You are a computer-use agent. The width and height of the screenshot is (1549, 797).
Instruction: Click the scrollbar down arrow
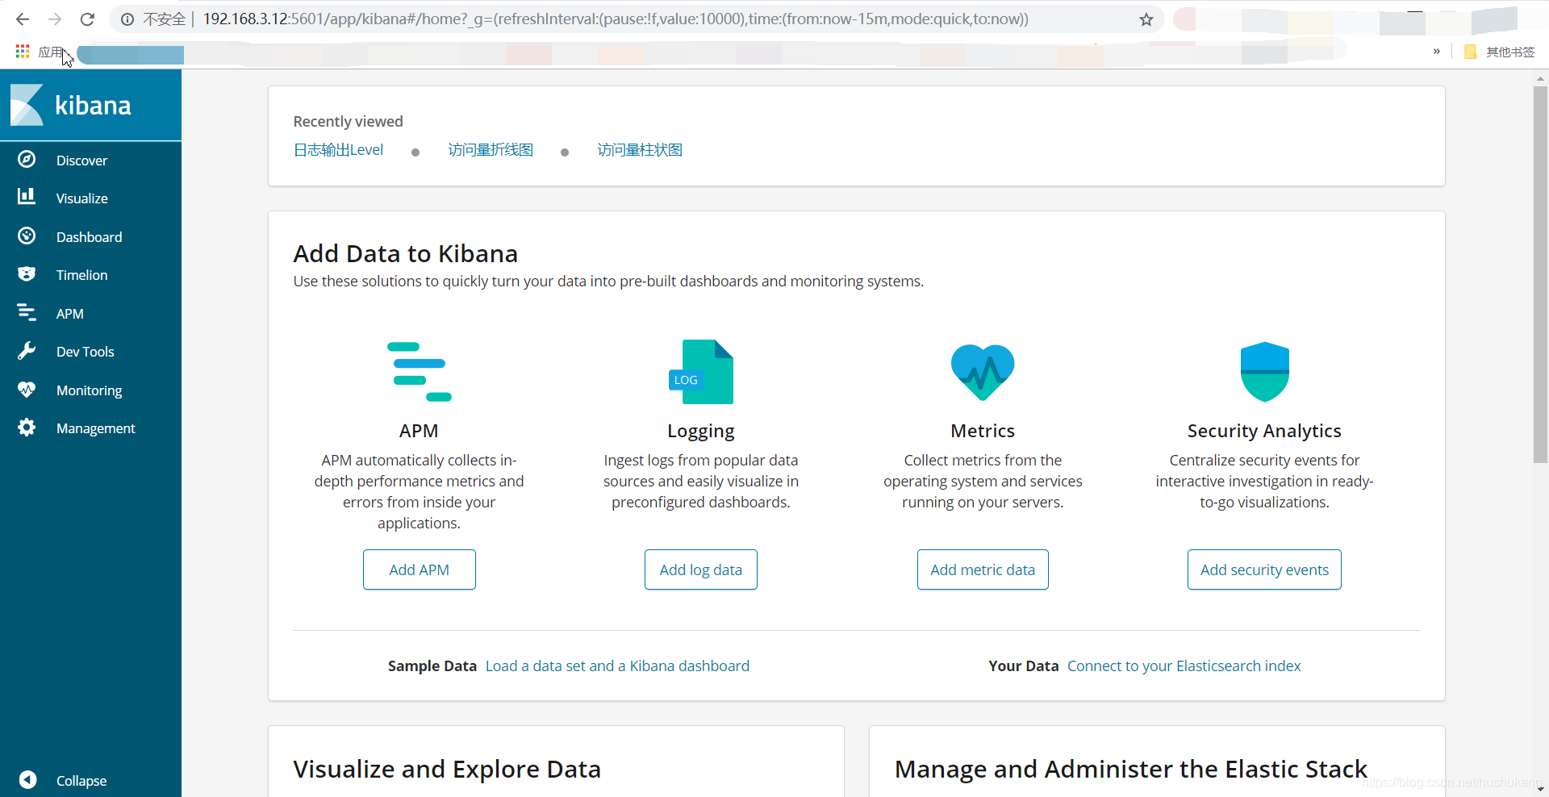(x=1540, y=789)
